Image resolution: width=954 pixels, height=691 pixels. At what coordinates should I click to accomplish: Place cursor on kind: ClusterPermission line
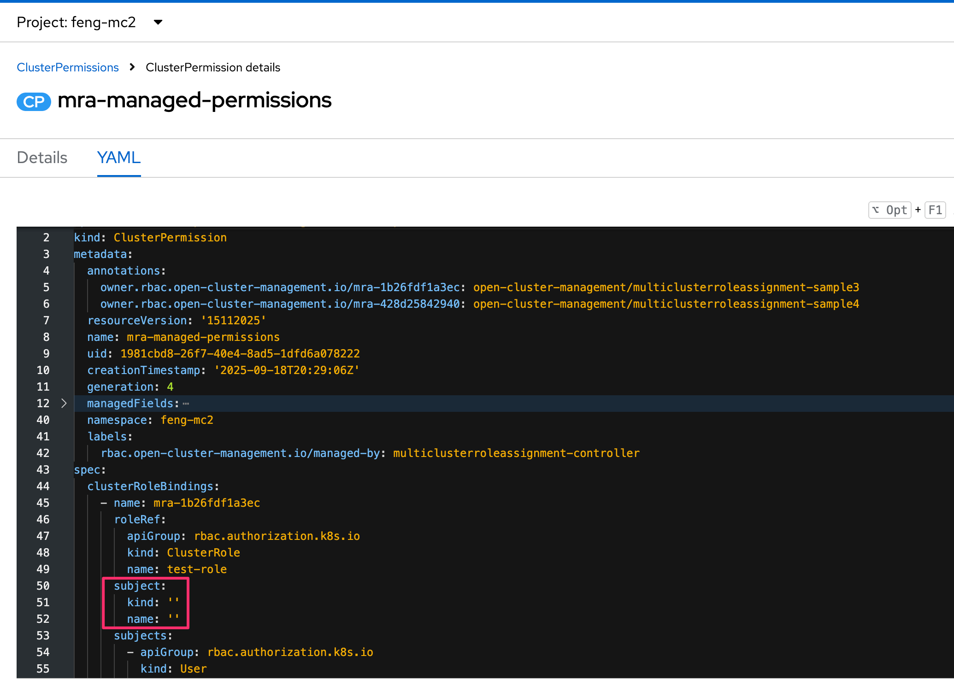pyautogui.click(x=150, y=237)
